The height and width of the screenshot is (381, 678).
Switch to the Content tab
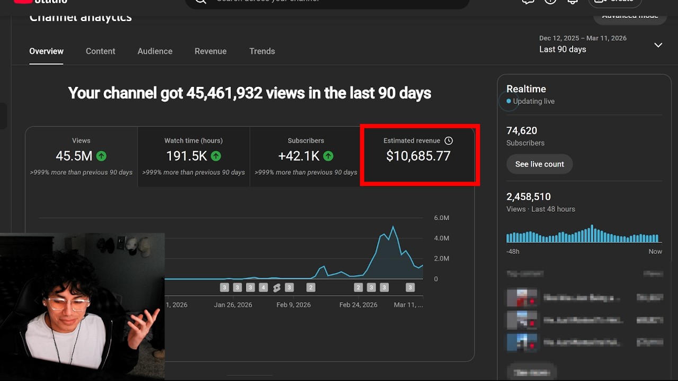(100, 51)
